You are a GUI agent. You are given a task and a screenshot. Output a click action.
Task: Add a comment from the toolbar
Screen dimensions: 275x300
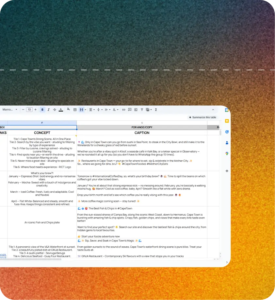tap(130, 110)
